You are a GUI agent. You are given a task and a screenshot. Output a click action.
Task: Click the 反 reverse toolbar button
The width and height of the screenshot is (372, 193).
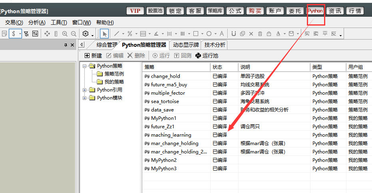click(334, 34)
